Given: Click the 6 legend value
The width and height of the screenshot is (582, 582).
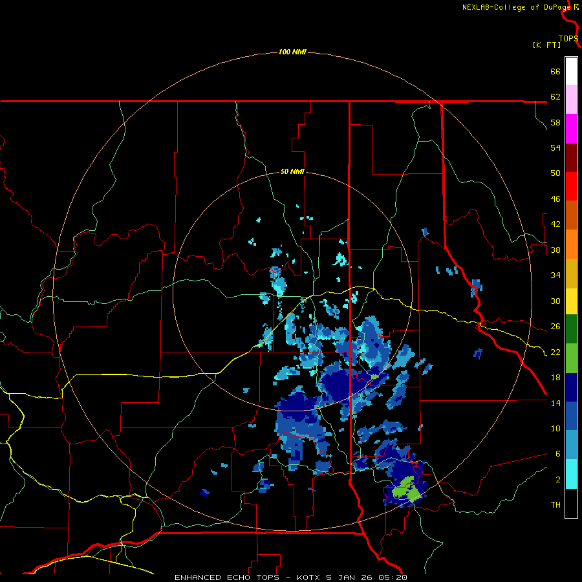Looking at the screenshot, I should (x=557, y=454).
